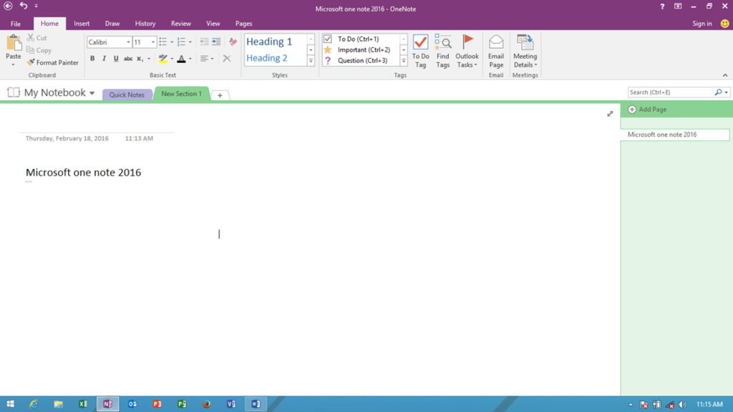Apply the font color A button
The width and height of the screenshot is (733, 412).
coord(181,59)
